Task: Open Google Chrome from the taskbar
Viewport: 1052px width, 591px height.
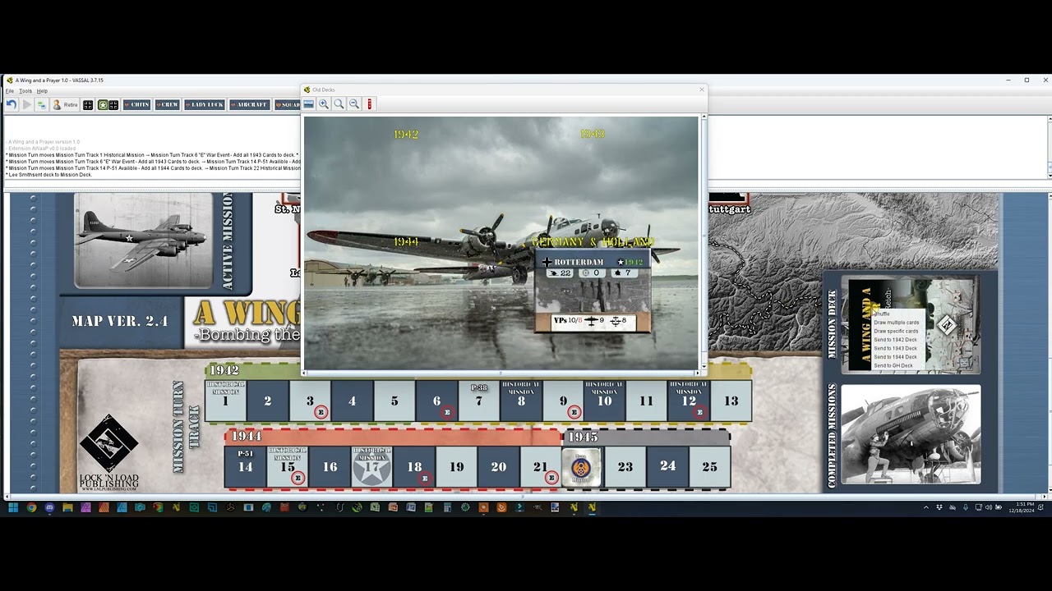Action: tap(31, 508)
